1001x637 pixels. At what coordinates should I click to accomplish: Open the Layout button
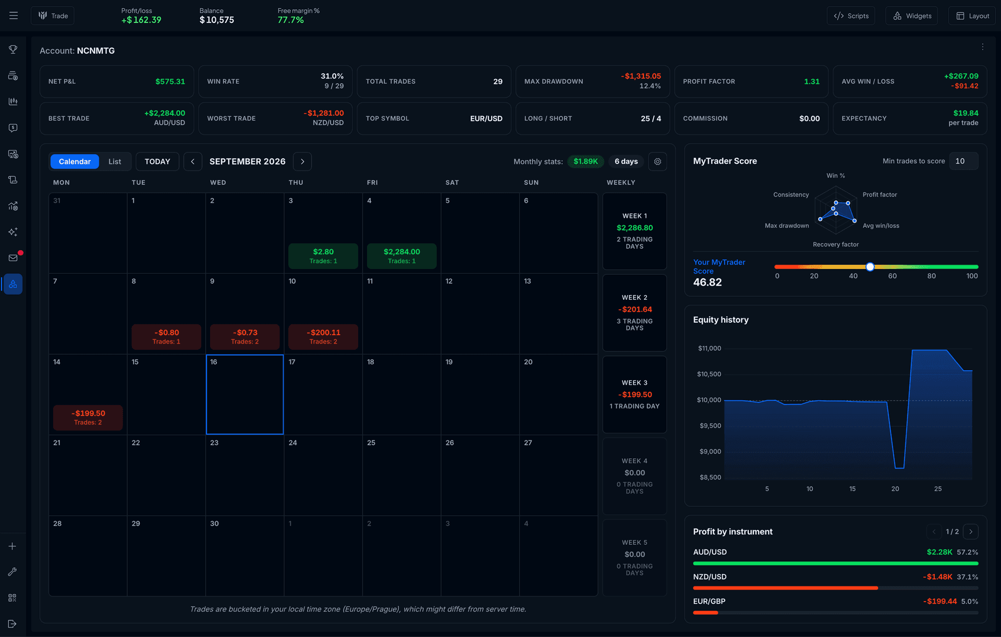pyautogui.click(x=972, y=16)
